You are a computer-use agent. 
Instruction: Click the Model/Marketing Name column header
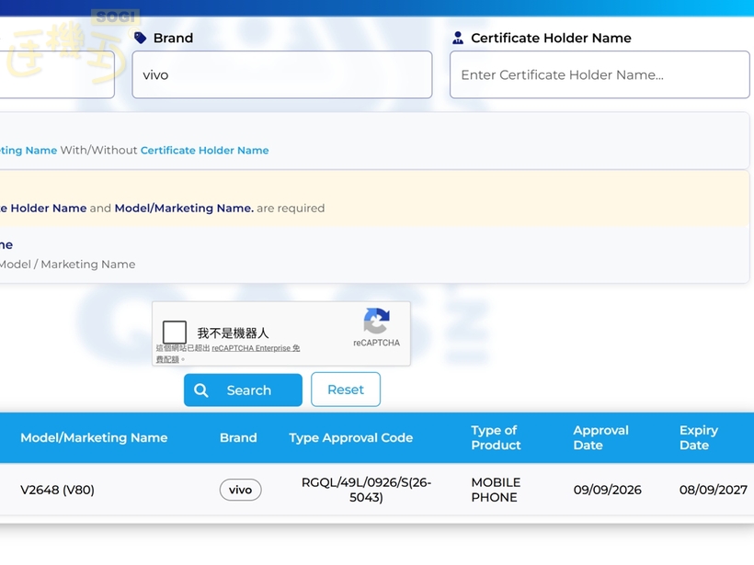pyautogui.click(x=94, y=437)
